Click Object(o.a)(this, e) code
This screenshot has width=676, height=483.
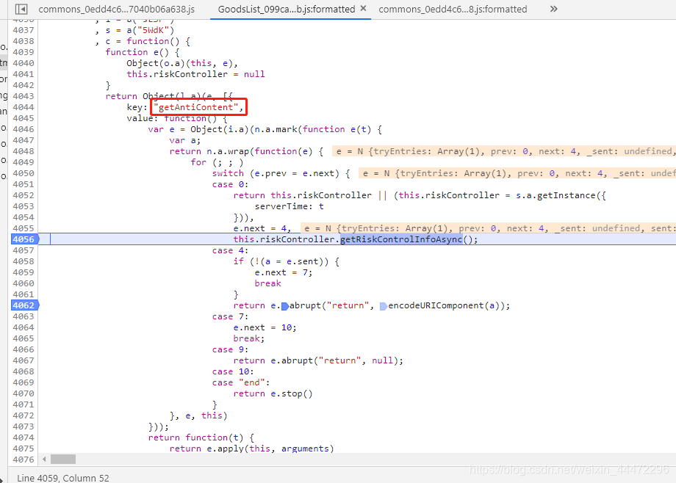pos(180,63)
